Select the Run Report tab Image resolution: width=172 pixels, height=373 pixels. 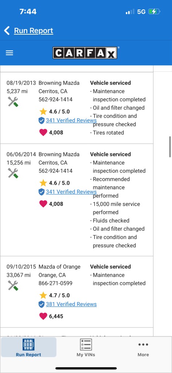pos(28,347)
